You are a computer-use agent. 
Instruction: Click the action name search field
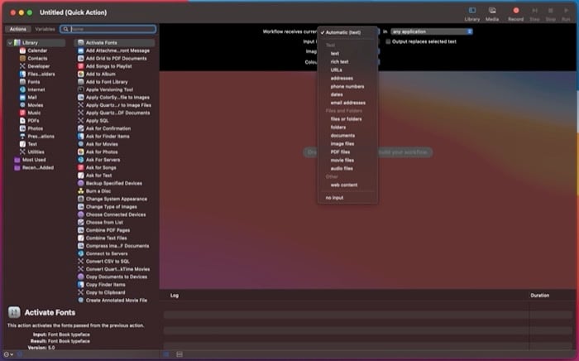click(x=108, y=29)
